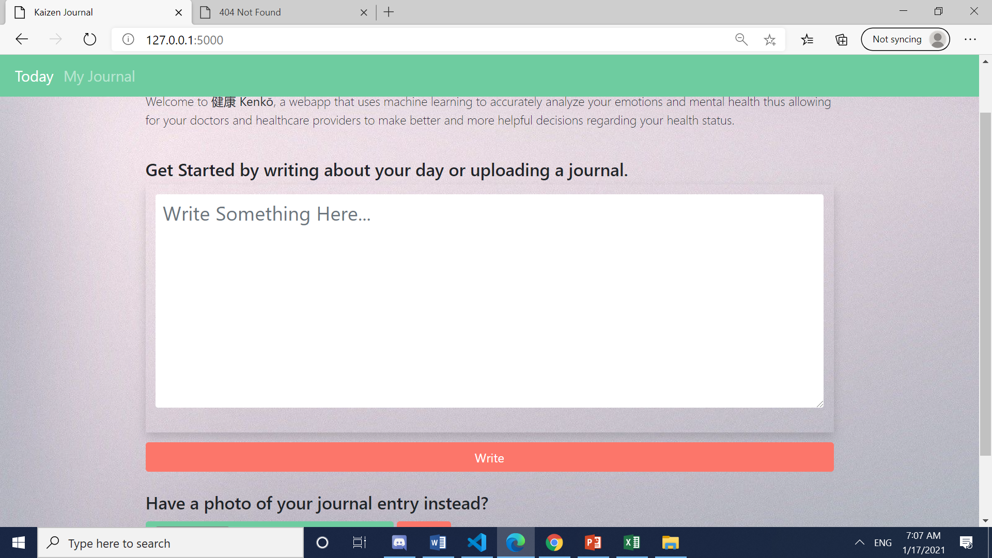
Task: Open a new browser tab
Action: pyautogui.click(x=389, y=12)
